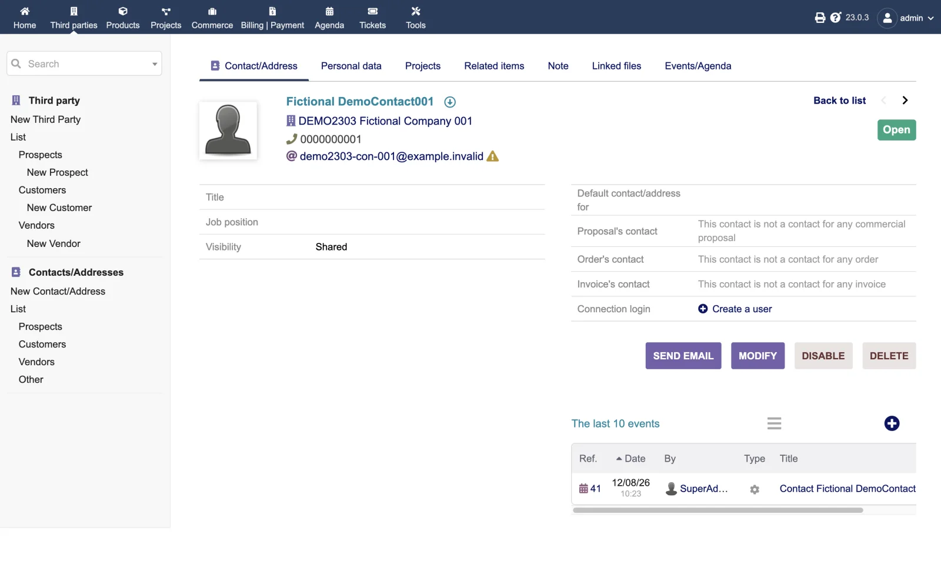Click New Third Party in sidebar
Screen dimensions: 941x588
45,119
